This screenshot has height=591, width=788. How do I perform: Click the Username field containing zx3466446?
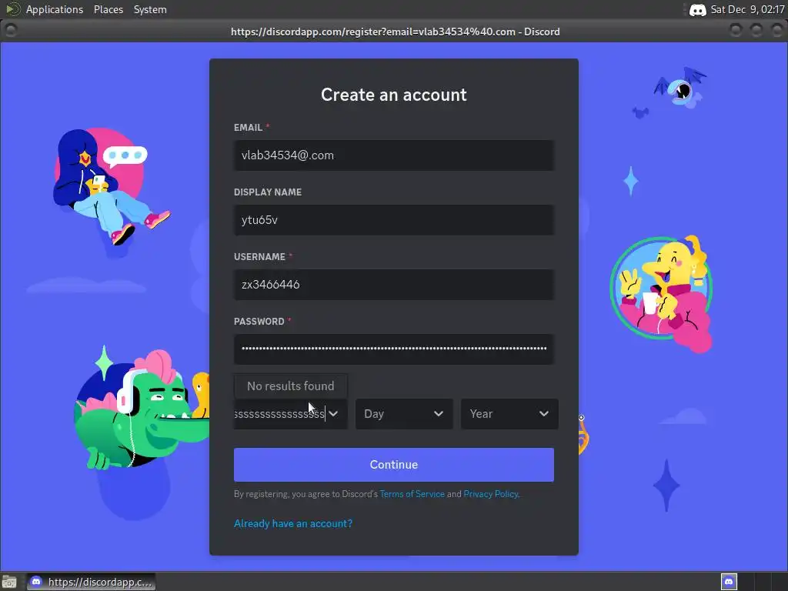point(393,285)
